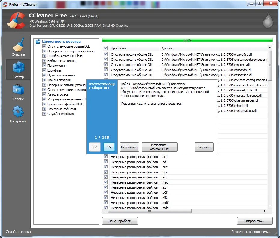Select row with mscordbi.dll path
This screenshot has width=280, height=238.
pos(185,70)
